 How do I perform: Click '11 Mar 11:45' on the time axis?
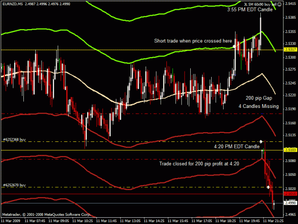coord(106,221)
